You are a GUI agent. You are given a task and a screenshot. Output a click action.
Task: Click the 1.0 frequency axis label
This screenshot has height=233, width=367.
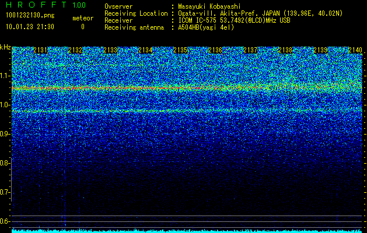tap(5, 105)
